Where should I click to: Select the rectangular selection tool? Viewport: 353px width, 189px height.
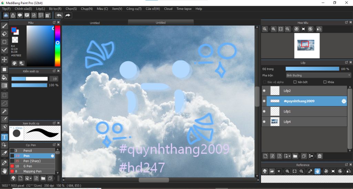pos(4,95)
